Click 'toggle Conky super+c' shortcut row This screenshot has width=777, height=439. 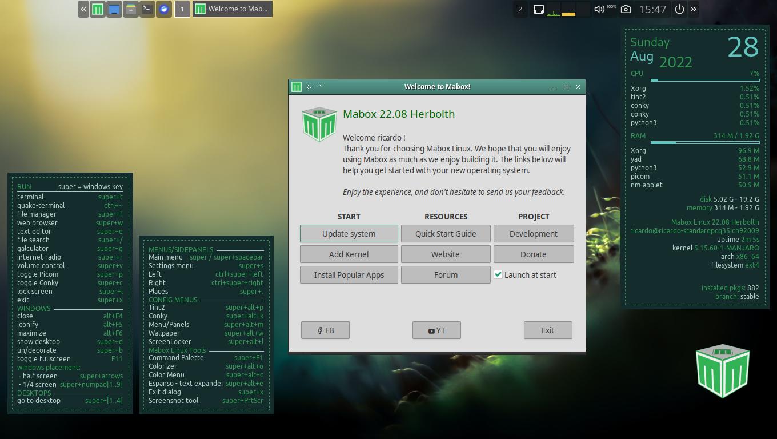[70, 283]
